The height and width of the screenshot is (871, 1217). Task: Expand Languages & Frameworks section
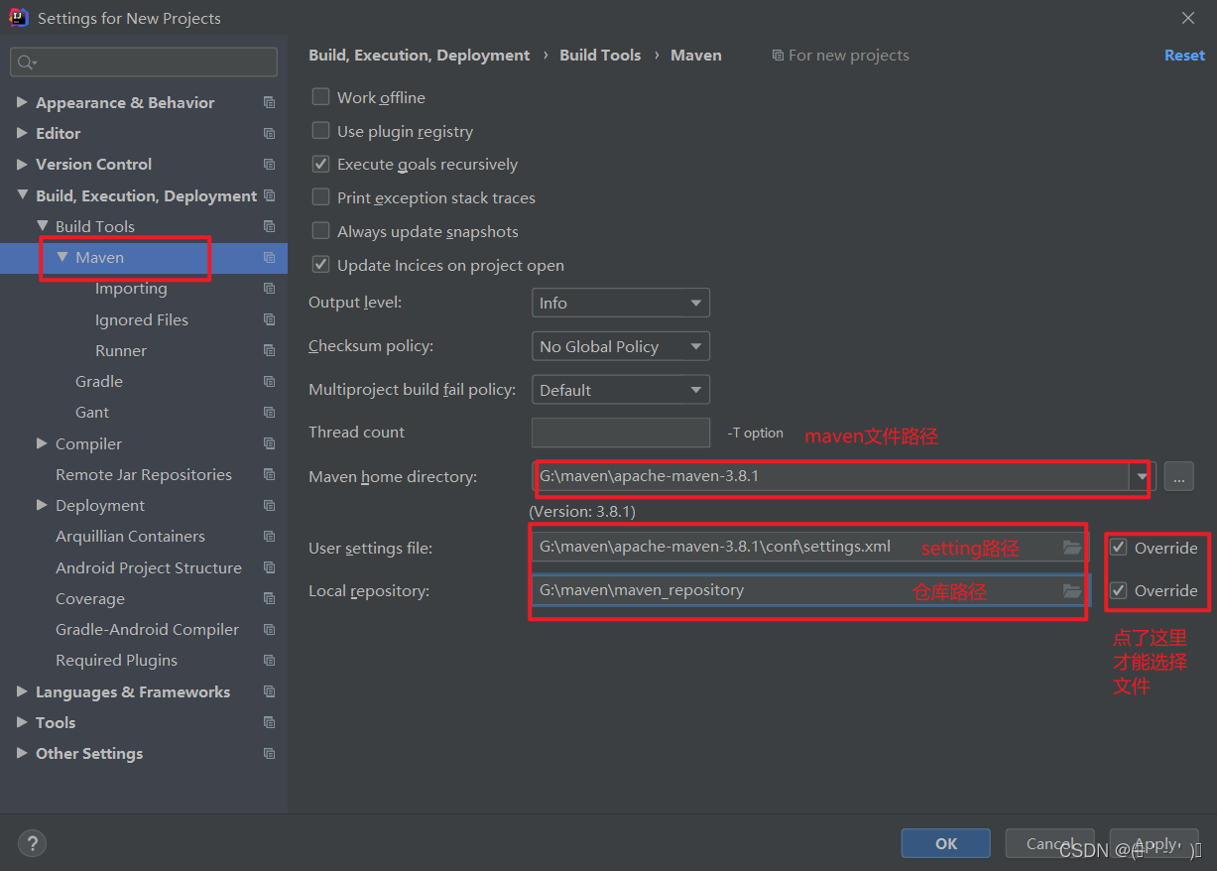tap(22, 691)
